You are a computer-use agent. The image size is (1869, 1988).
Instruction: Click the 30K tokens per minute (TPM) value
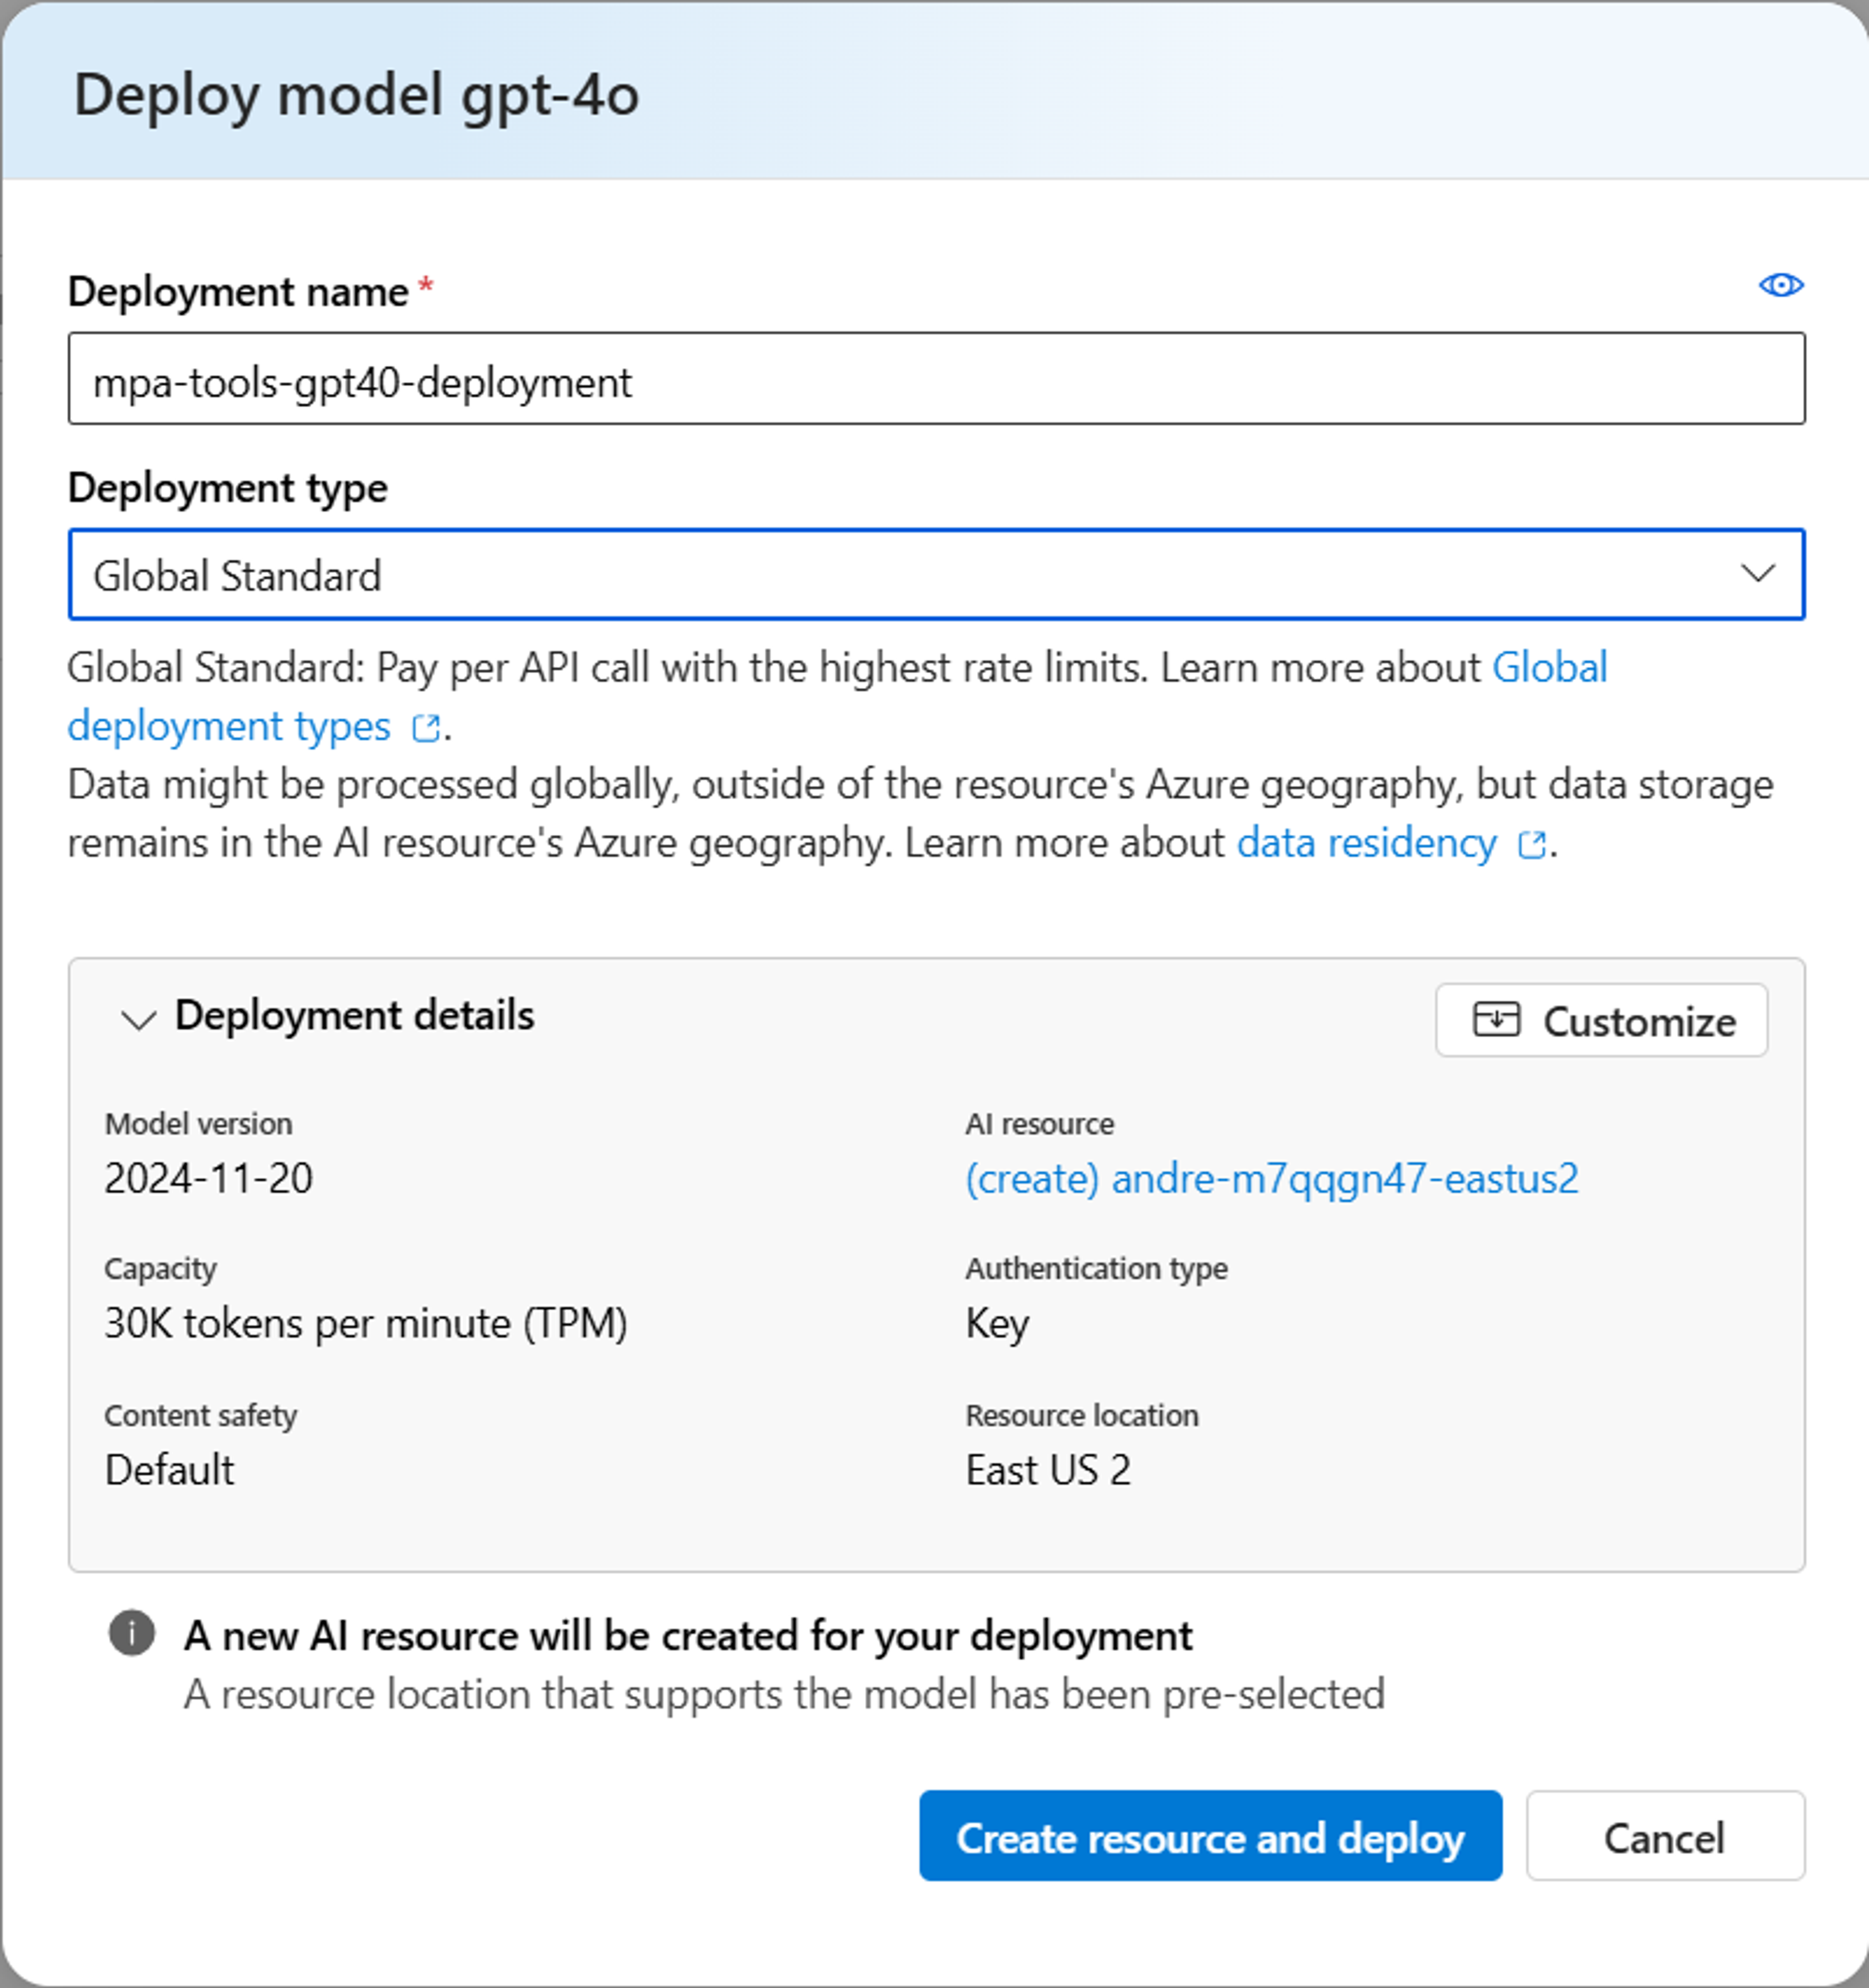366,1324
